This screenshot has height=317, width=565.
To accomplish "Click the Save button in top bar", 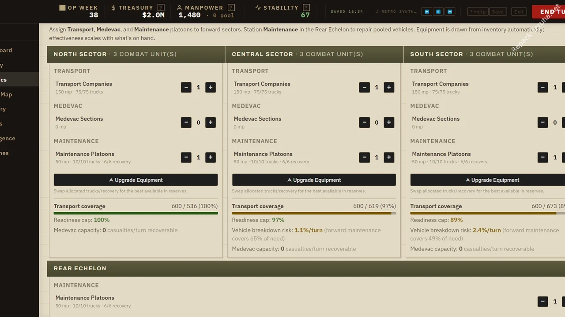I will 497,12.
